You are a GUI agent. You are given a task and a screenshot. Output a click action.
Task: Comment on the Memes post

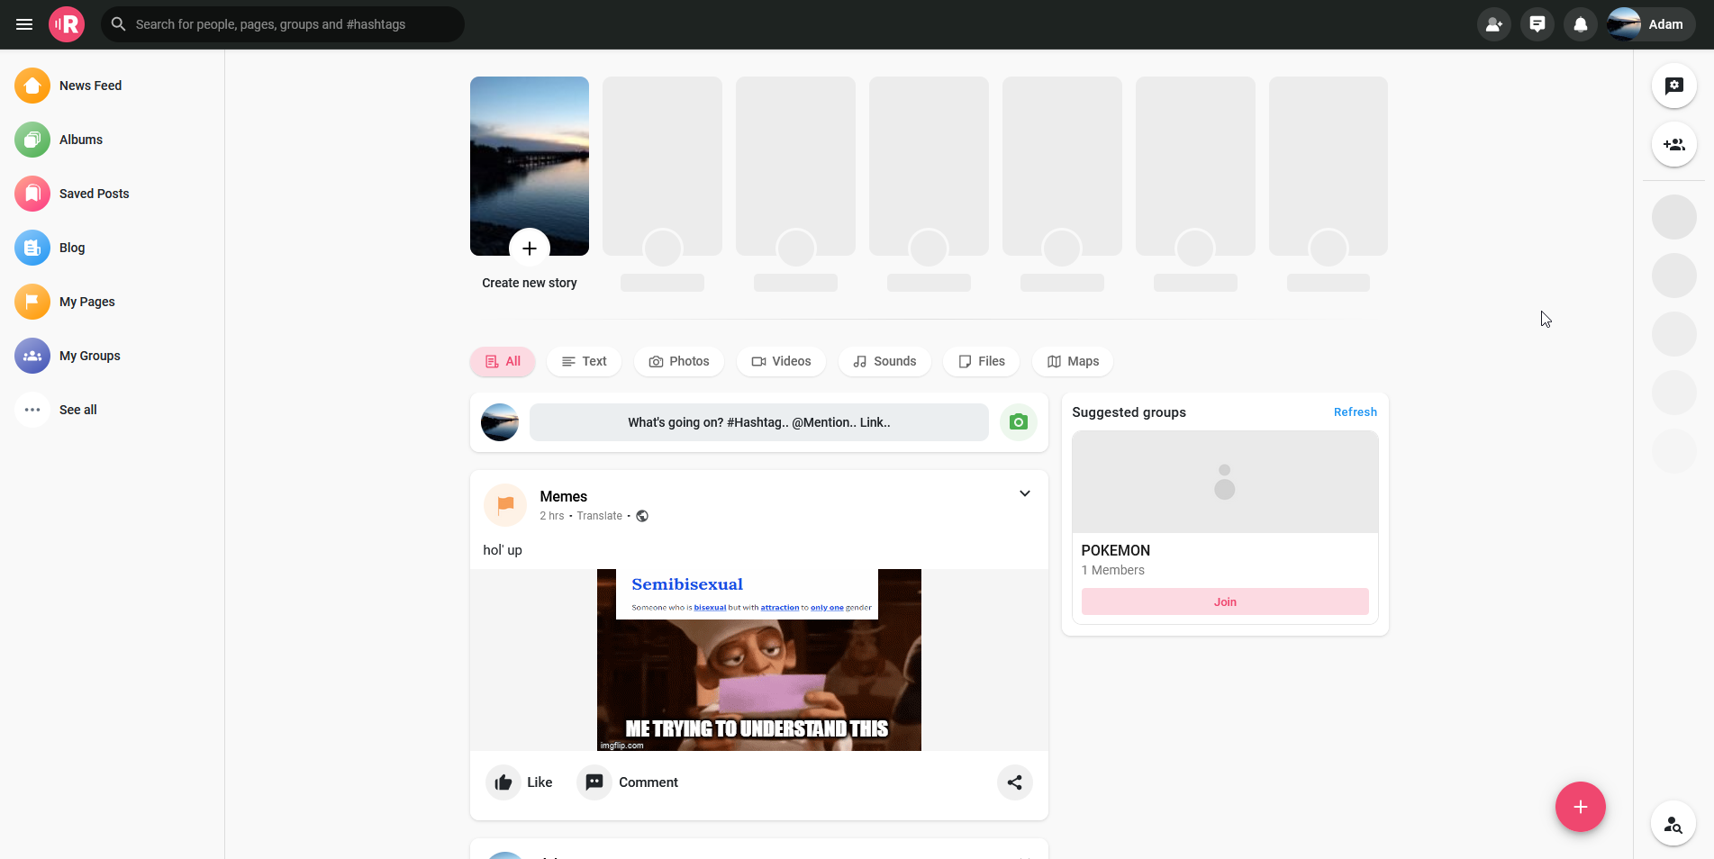coord(628,782)
